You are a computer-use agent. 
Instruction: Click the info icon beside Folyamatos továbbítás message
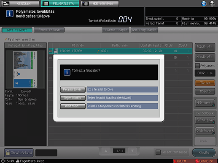coord(10,13)
